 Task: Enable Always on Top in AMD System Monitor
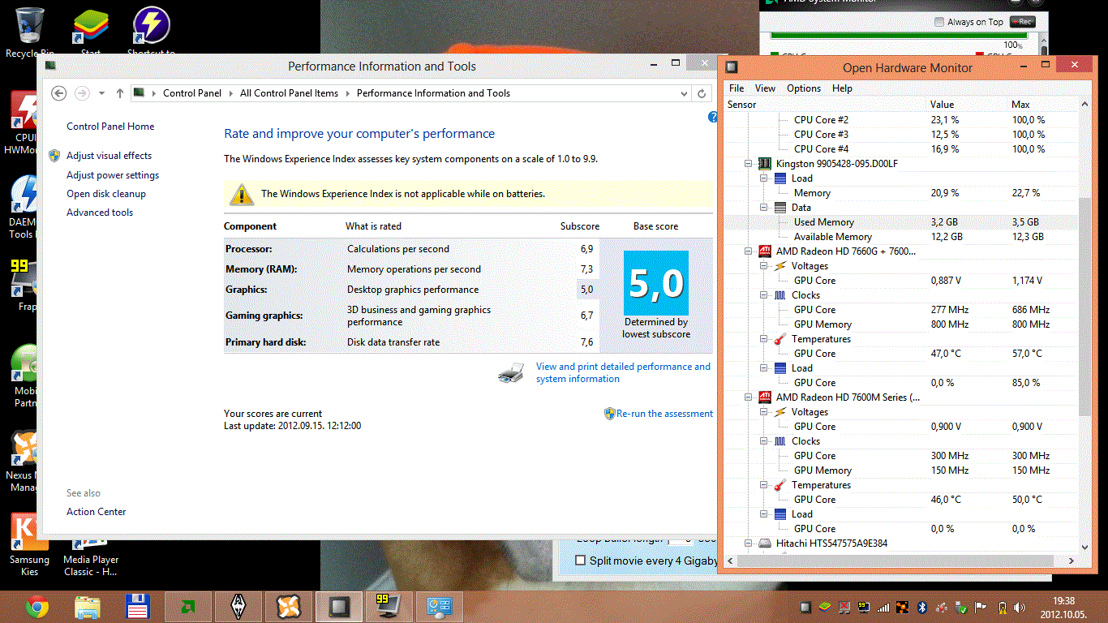(x=939, y=22)
